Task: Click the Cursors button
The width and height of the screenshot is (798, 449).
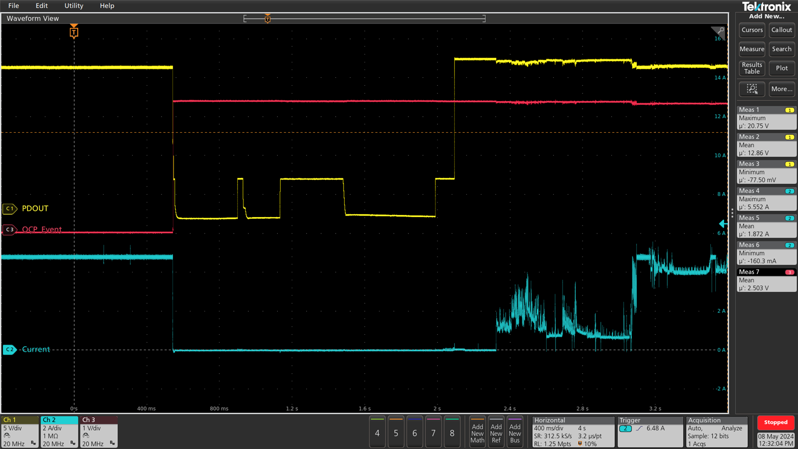Action: 752,30
